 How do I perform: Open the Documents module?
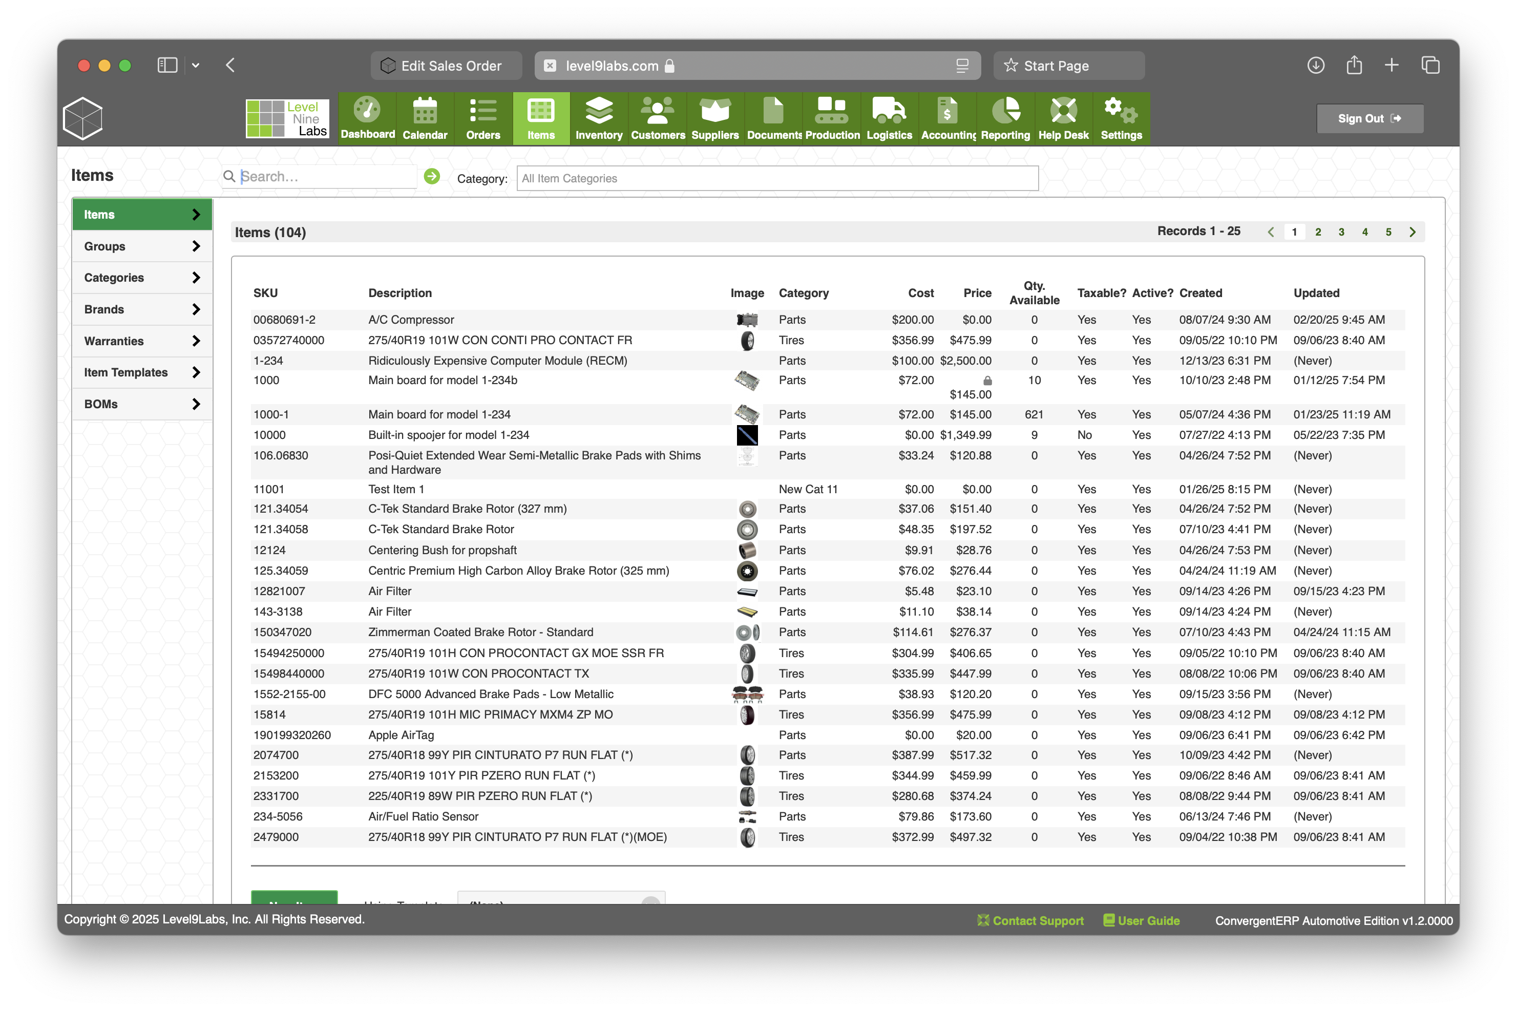tap(773, 118)
